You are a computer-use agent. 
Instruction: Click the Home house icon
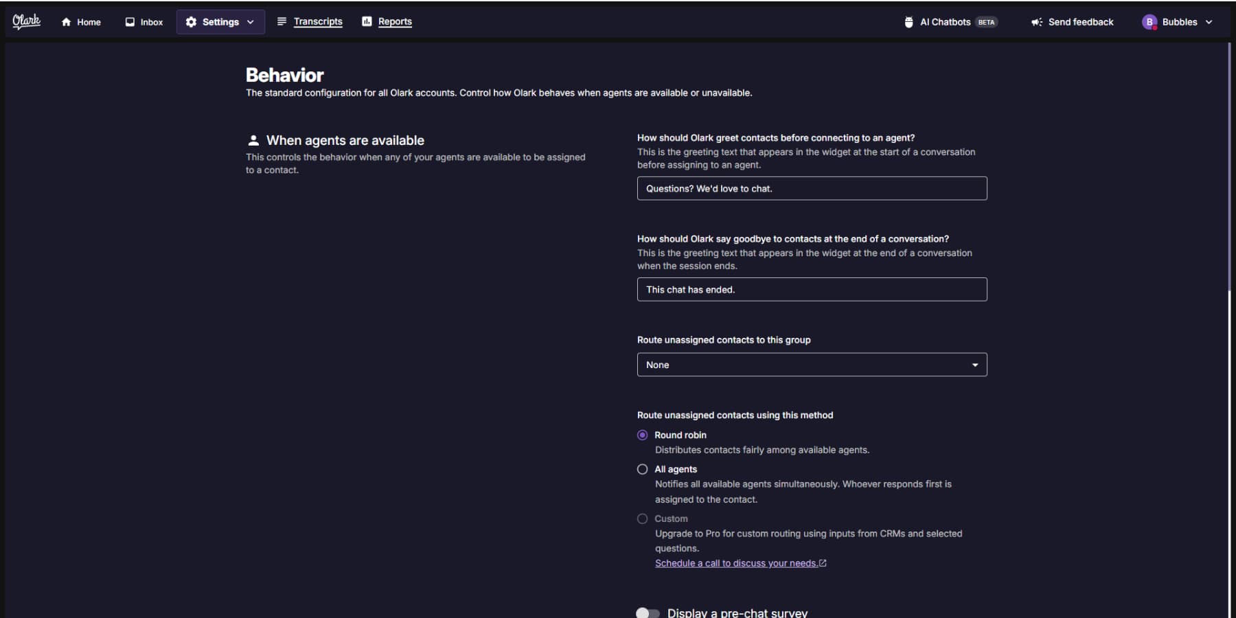(x=65, y=21)
